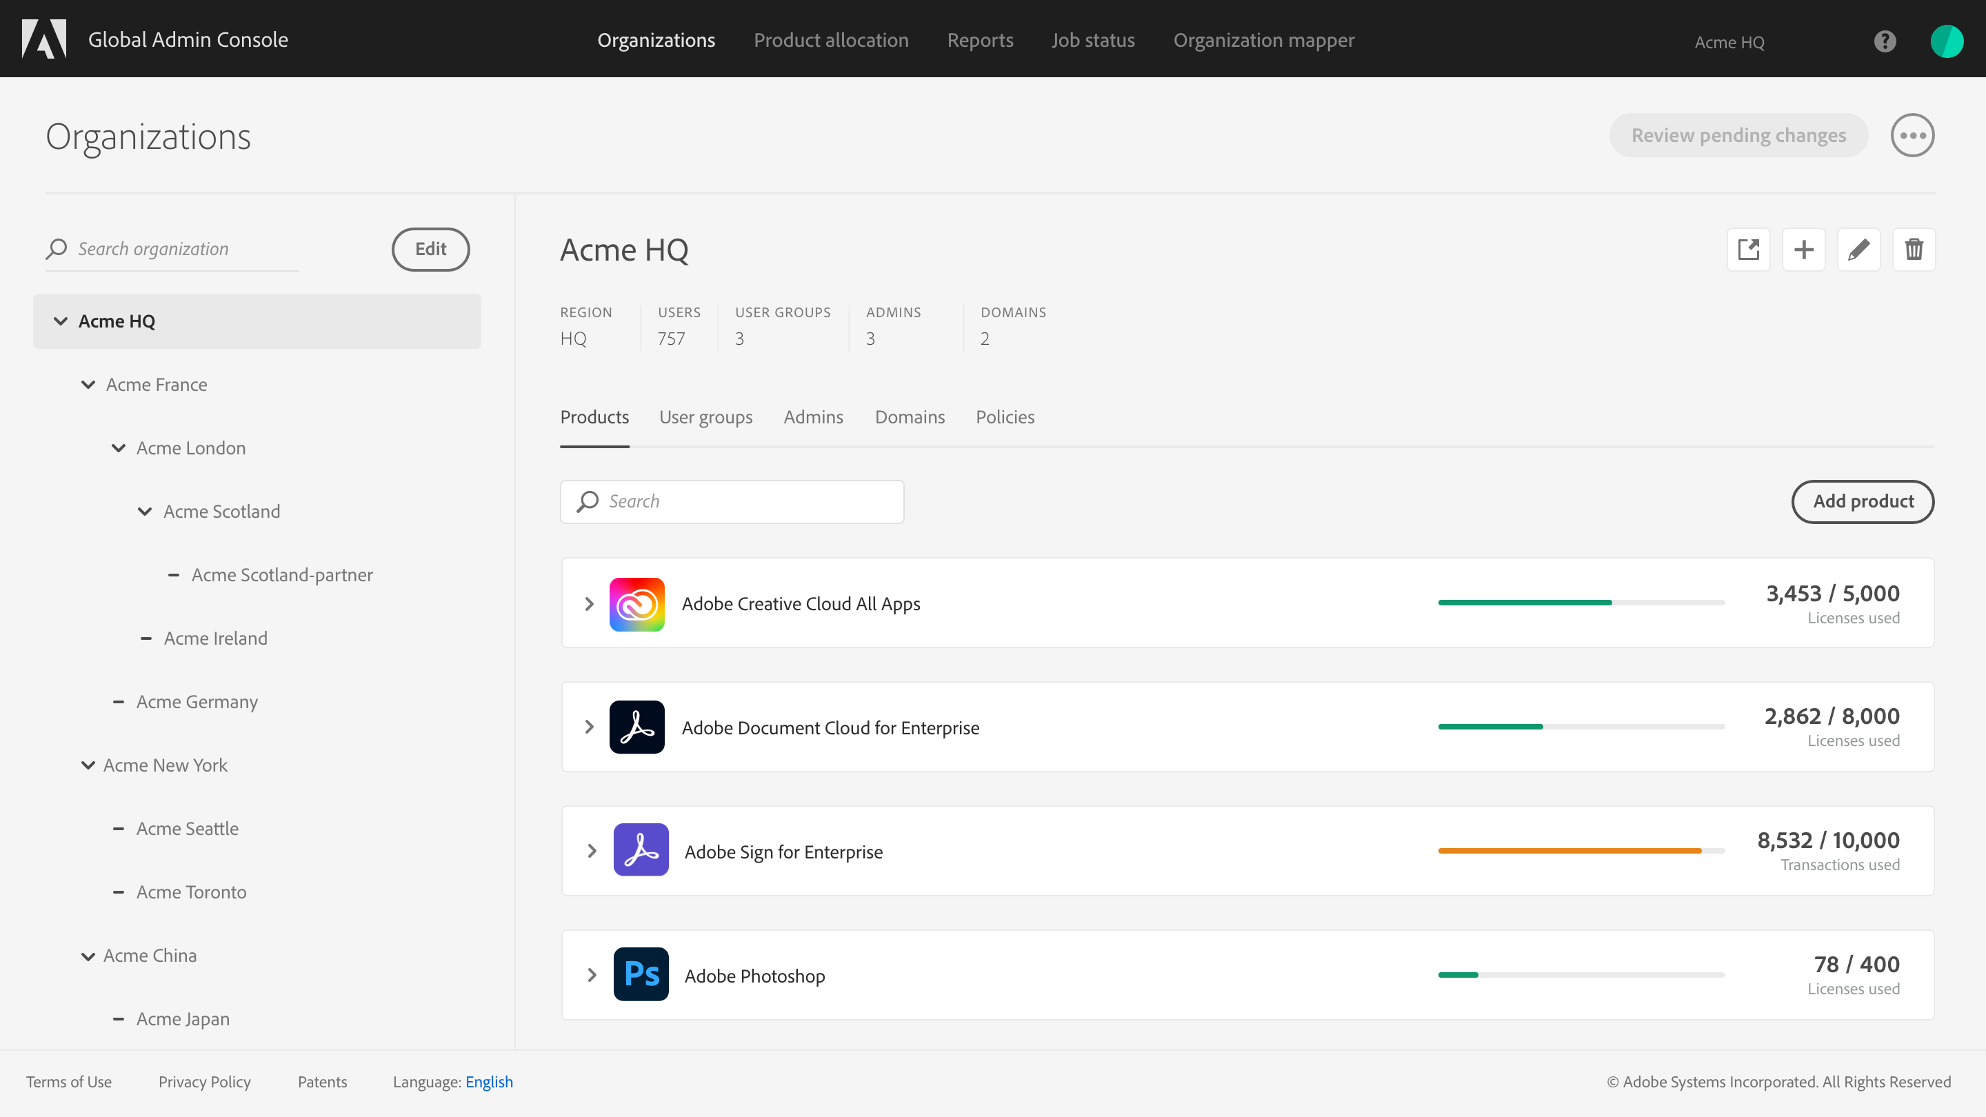The width and height of the screenshot is (1986, 1117).
Task: Expand the Adobe Sign for Enterprise row
Action: point(592,851)
